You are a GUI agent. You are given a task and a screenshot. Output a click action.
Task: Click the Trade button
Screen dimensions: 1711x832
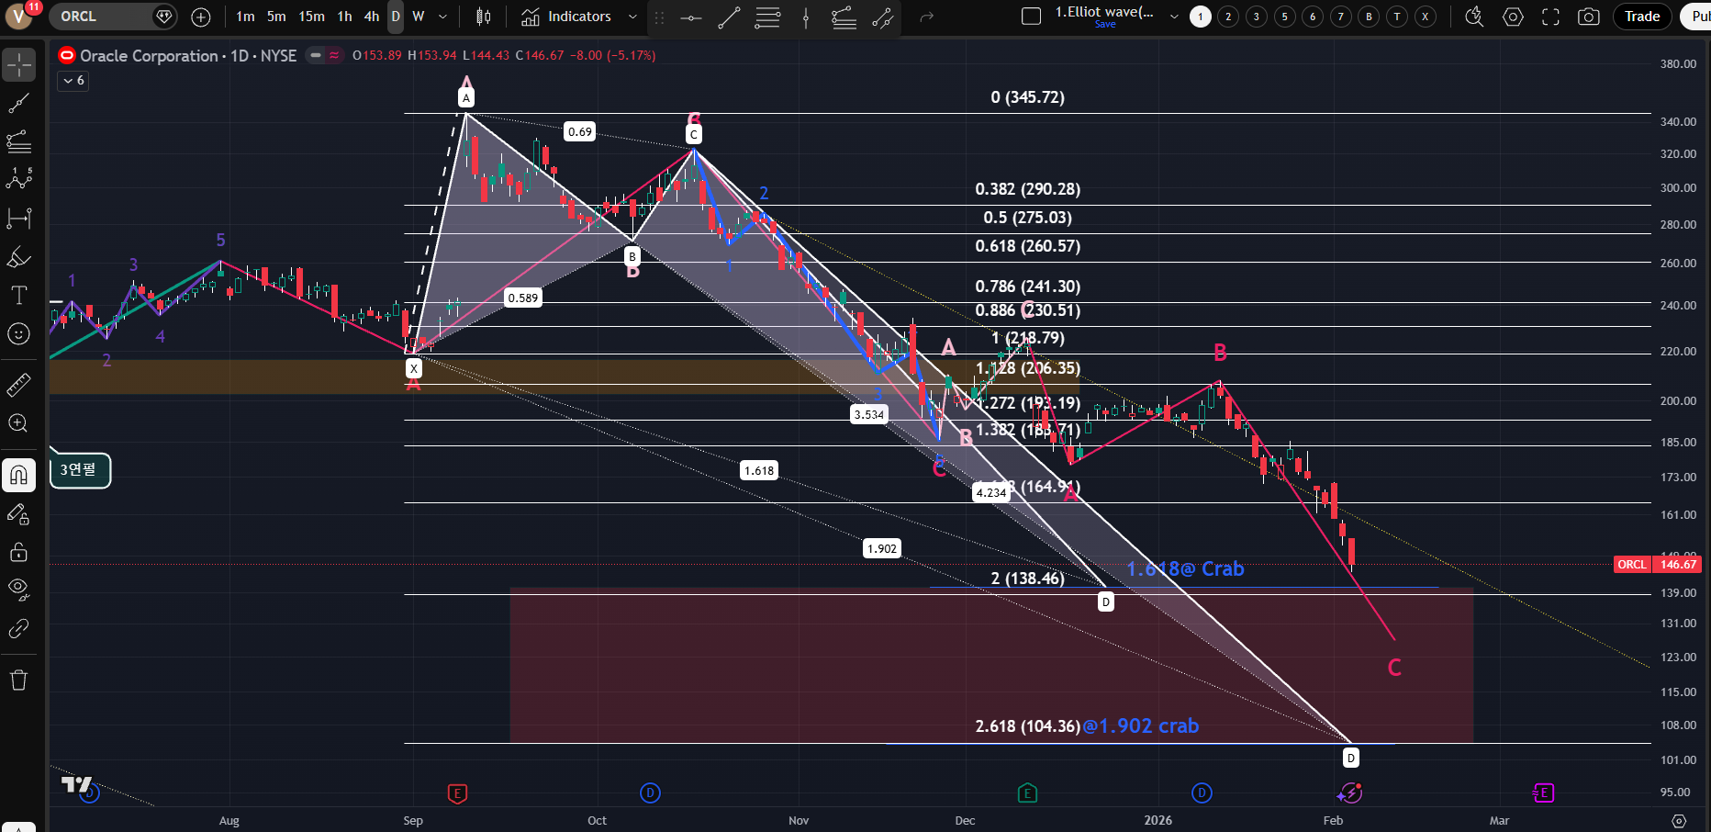(1641, 17)
